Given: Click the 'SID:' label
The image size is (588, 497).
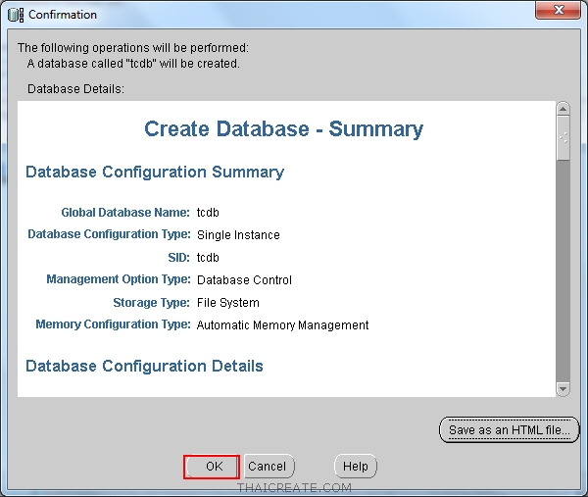Looking at the screenshot, I should tap(179, 258).
